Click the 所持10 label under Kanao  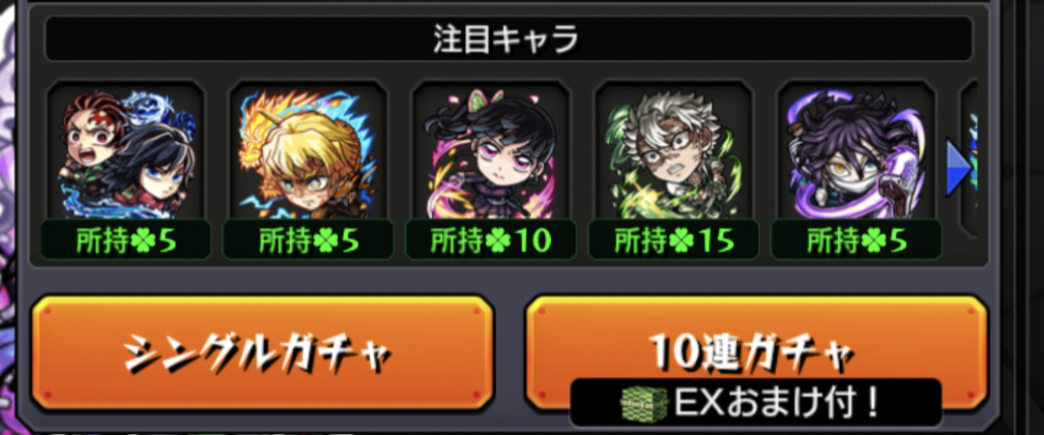pyautogui.click(x=491, y=240)
